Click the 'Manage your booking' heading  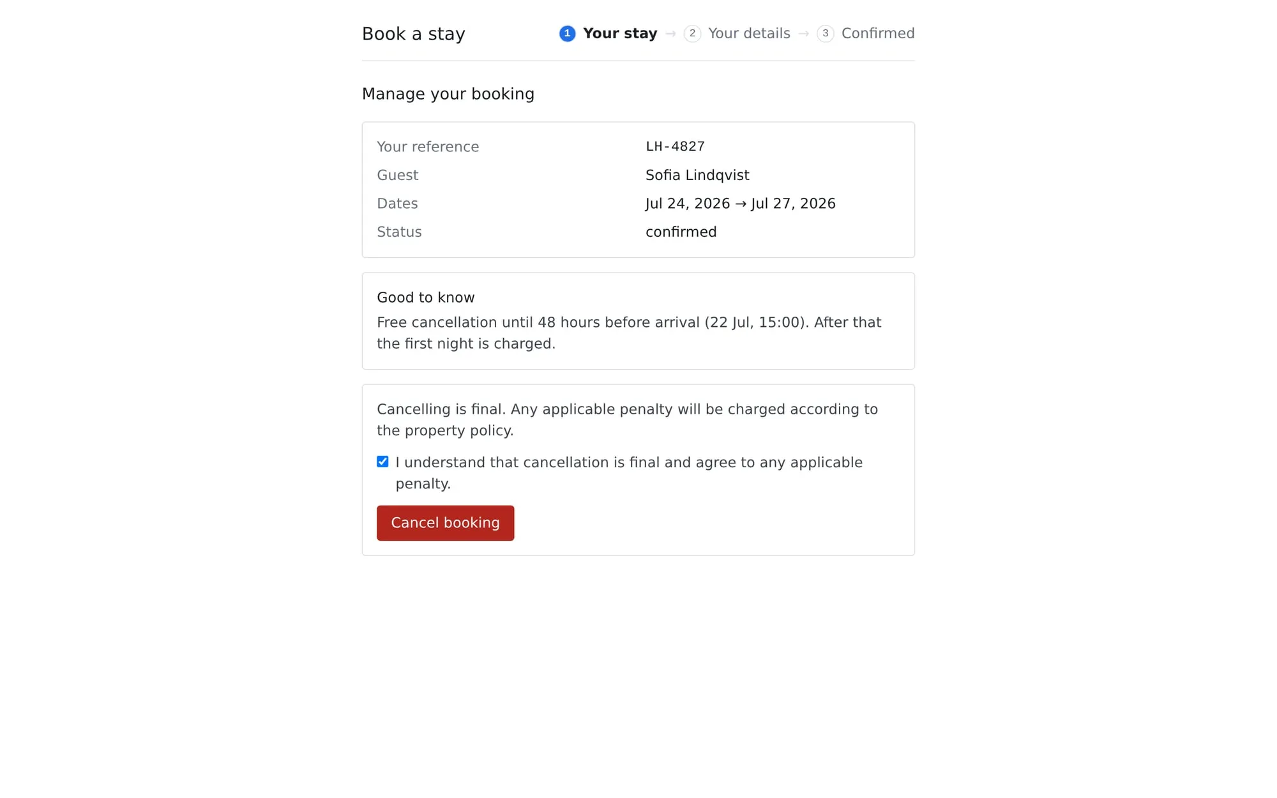pos(448,94)
